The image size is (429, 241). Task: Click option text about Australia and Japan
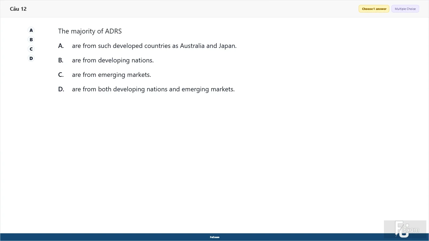pos(154,46)
